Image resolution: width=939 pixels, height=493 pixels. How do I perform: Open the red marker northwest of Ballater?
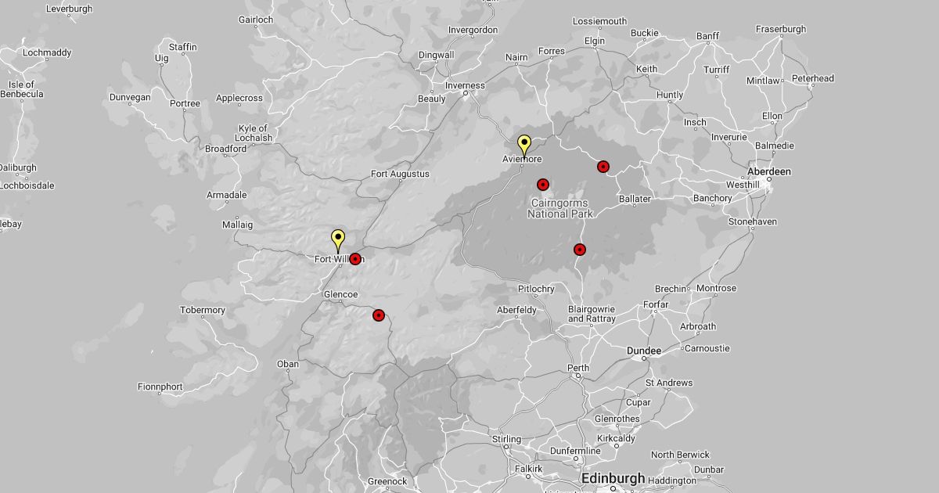[x=603, y=167]
